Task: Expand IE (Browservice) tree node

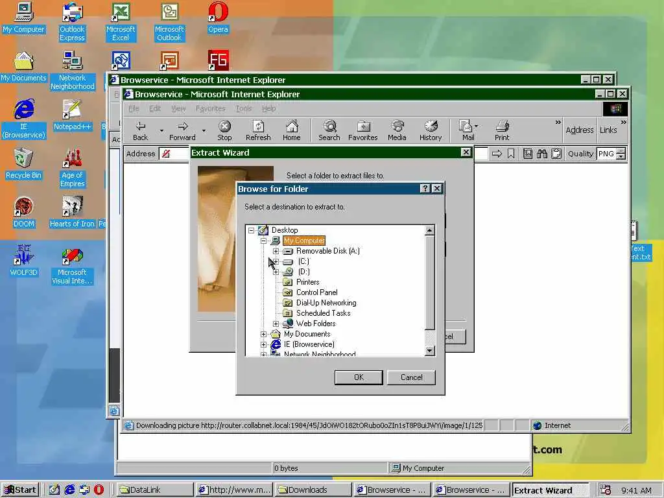Action: pos(263,344)
